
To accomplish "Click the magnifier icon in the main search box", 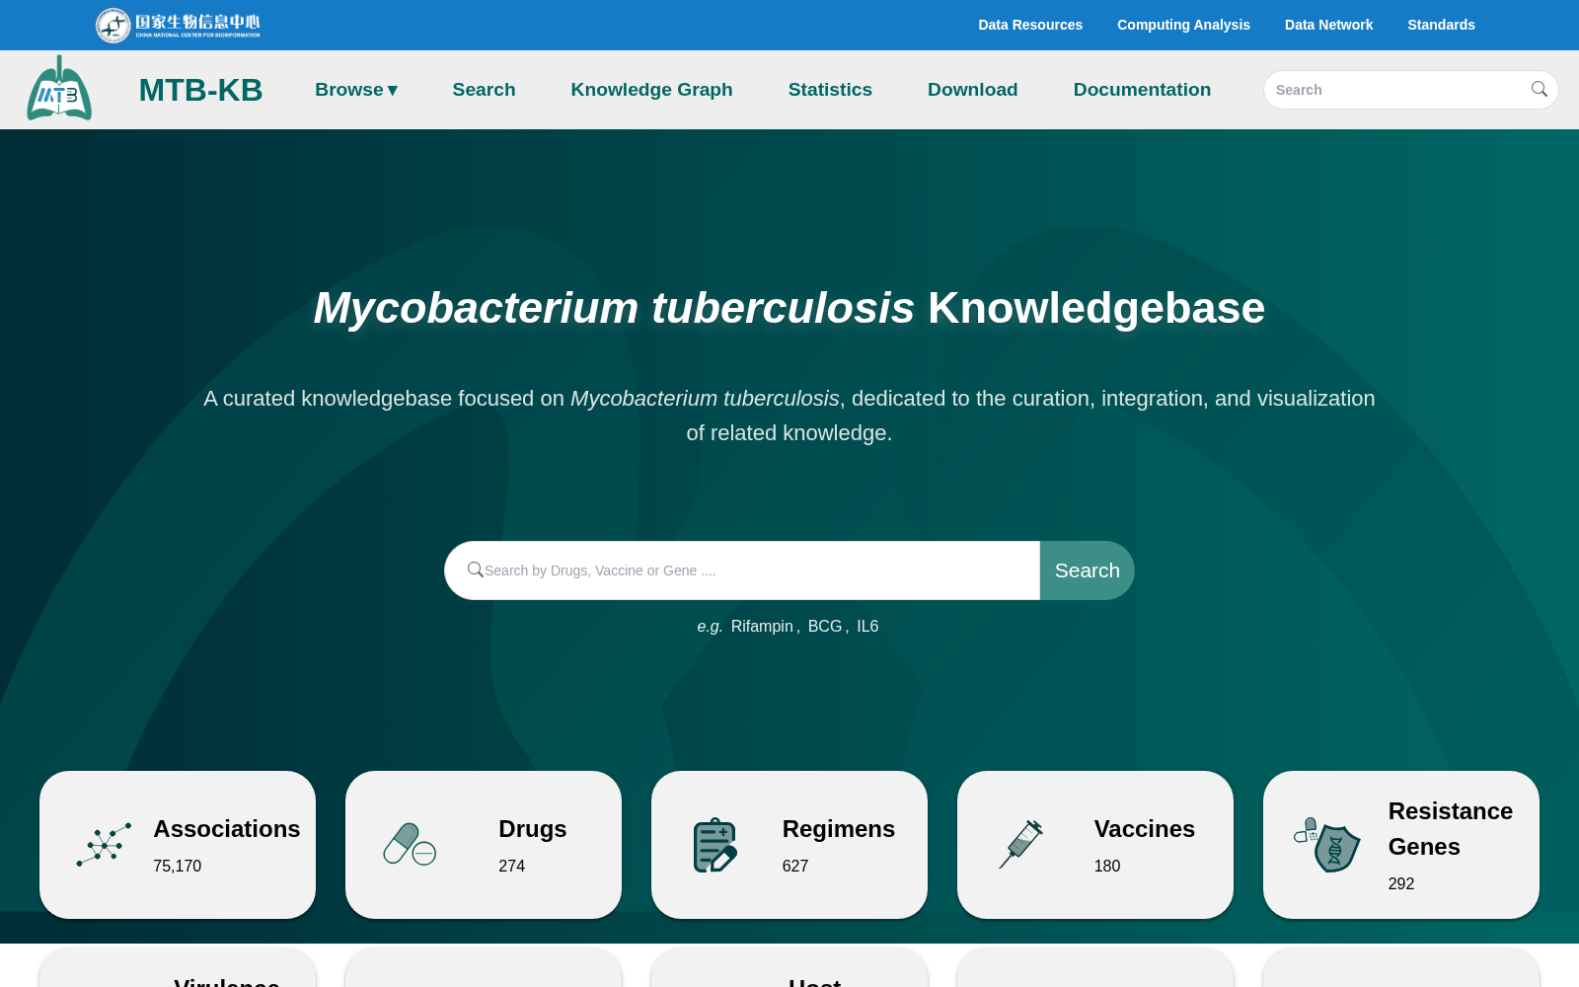I will click(475, 569).
